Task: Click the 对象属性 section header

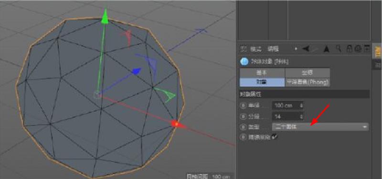Action: pos(304,94)
